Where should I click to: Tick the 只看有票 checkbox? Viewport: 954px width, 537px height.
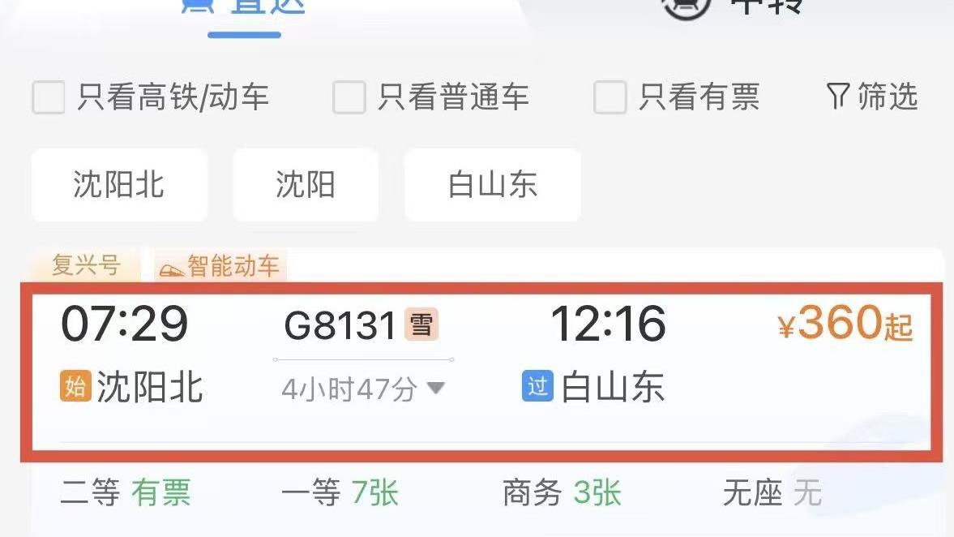610,97
